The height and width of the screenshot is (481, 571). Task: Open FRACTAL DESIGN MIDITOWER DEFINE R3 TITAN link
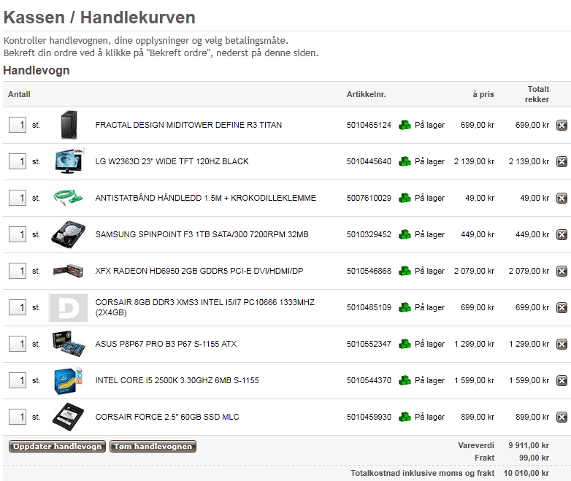(188, 125)
